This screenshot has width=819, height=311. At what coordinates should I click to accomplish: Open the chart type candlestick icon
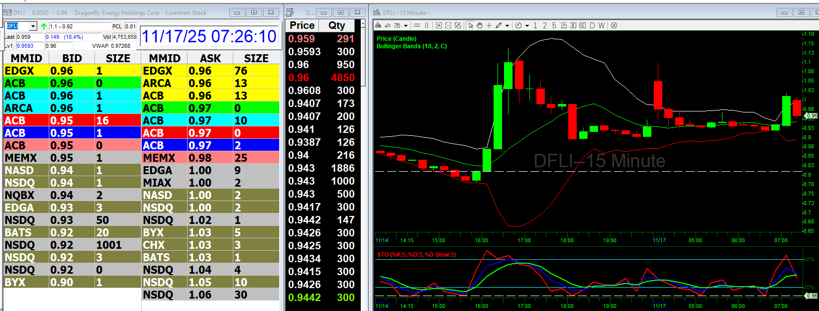(378, 25)
